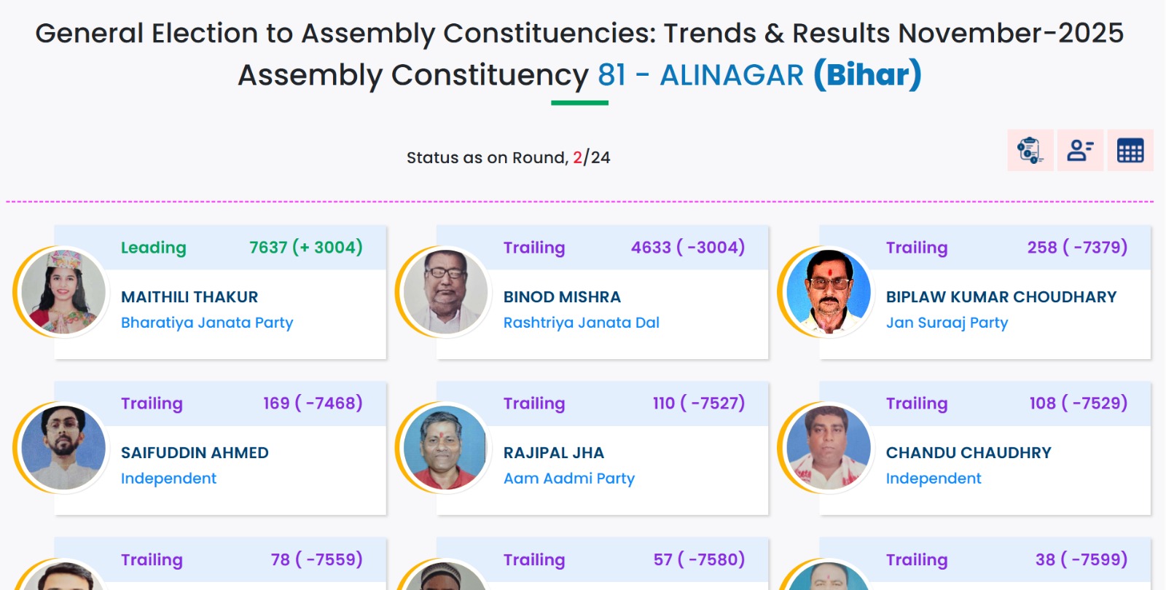Click Saifuddin Ahmed's candidate photo
1166x590 pixels.
[63, 448]
